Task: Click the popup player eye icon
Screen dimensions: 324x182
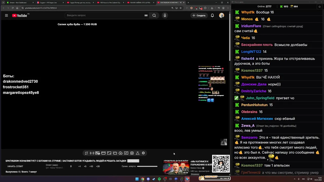Action: tap(97, 153)
